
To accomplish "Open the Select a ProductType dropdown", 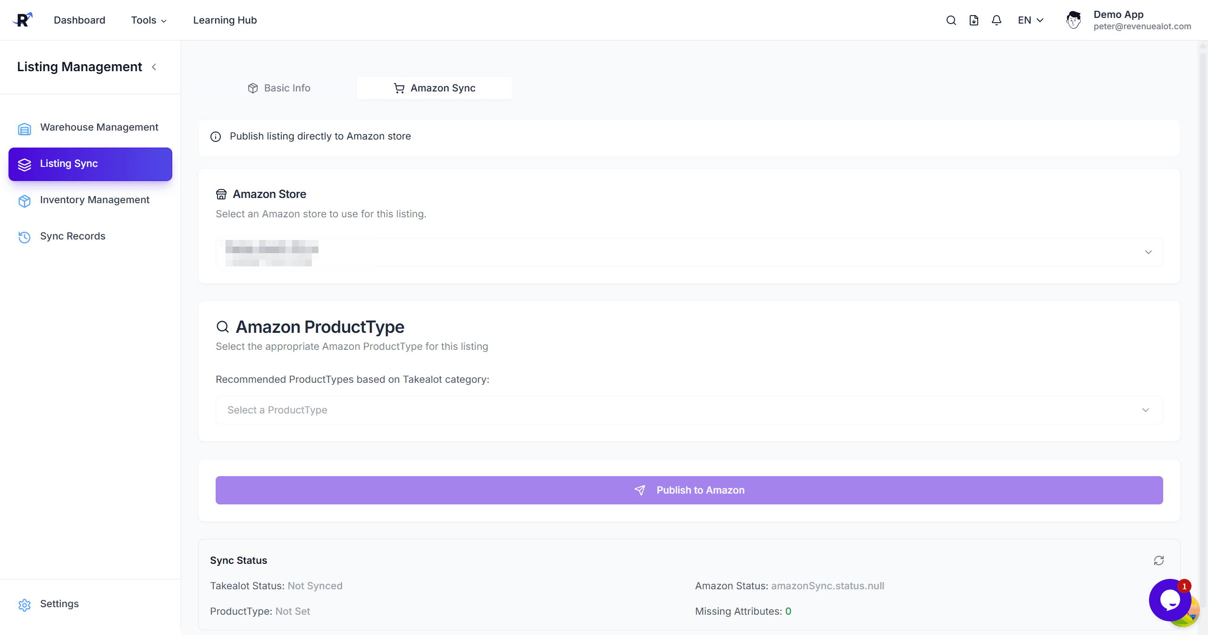I will pyautogui.click(x=689, y=410).
